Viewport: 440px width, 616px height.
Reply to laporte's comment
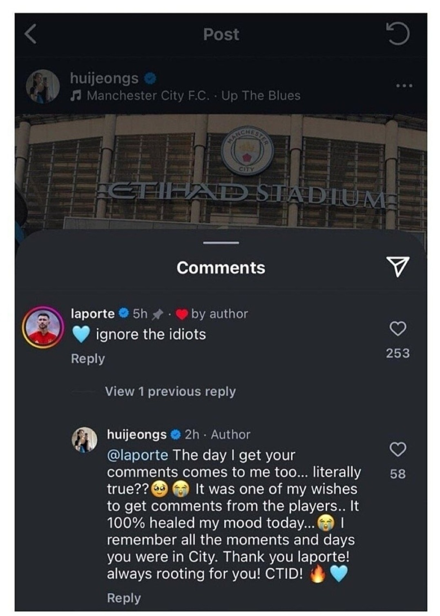[88, 359]
